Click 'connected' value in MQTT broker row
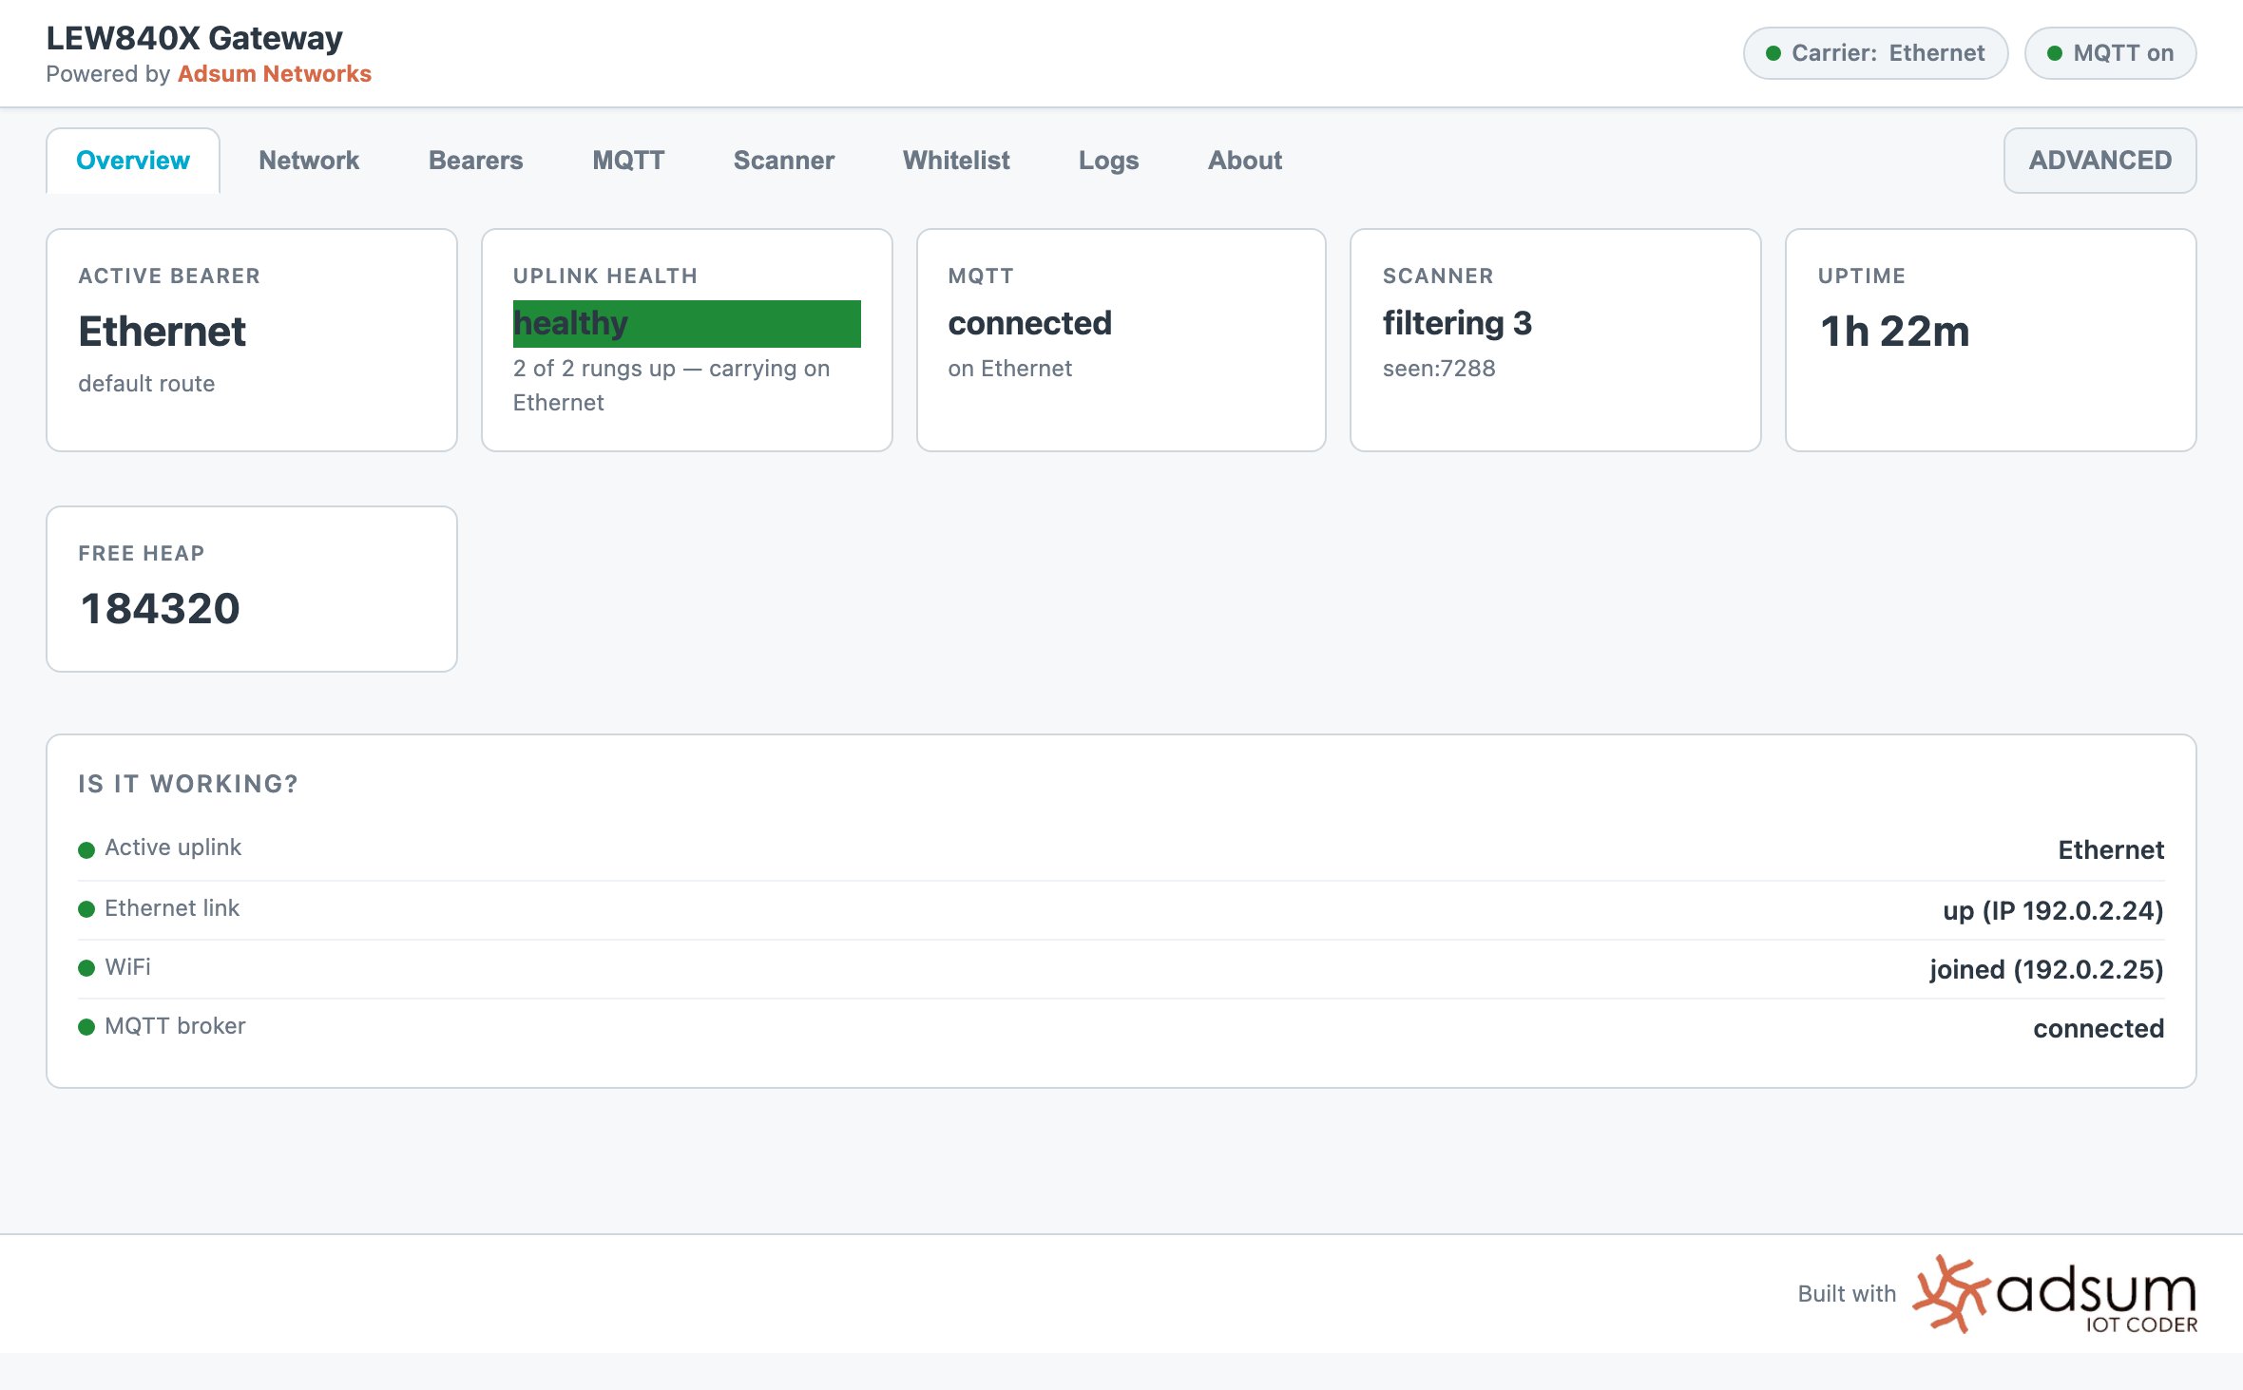 pos(2099,1029)
